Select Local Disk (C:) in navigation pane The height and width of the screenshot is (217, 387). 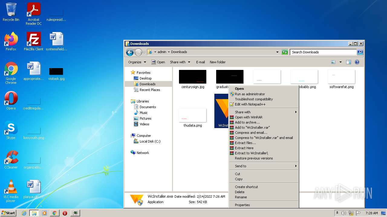(147, 141)
